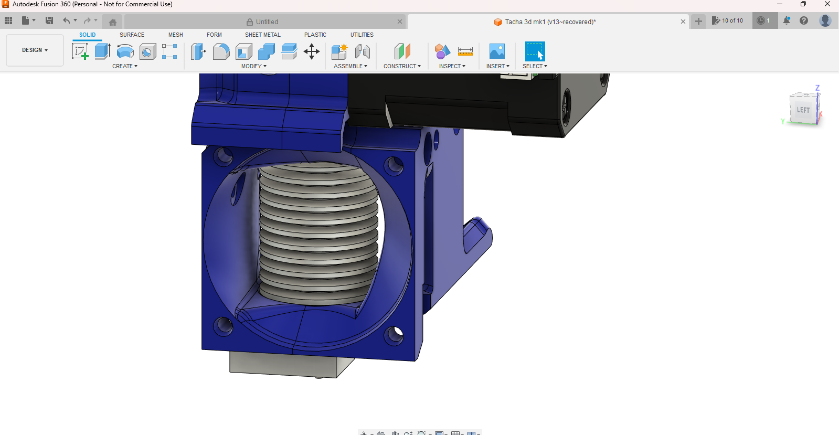Select the Hole tool

pyautogui.click(x=147, y=51)
